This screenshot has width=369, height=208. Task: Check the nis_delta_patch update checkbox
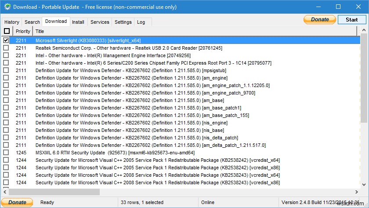(x=6, y=138)
